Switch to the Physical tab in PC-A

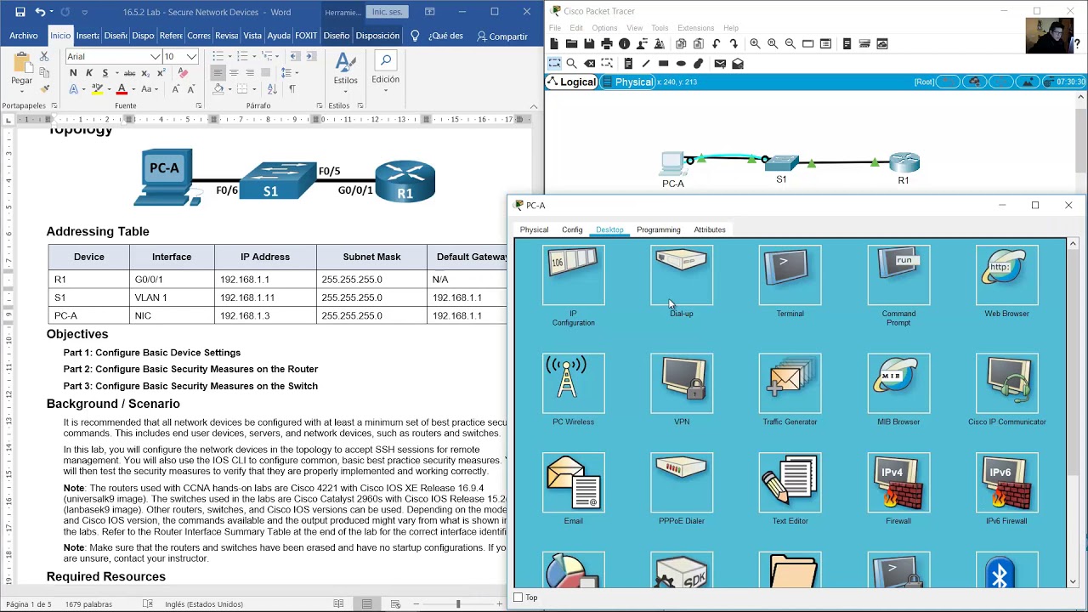click(534, 229)
